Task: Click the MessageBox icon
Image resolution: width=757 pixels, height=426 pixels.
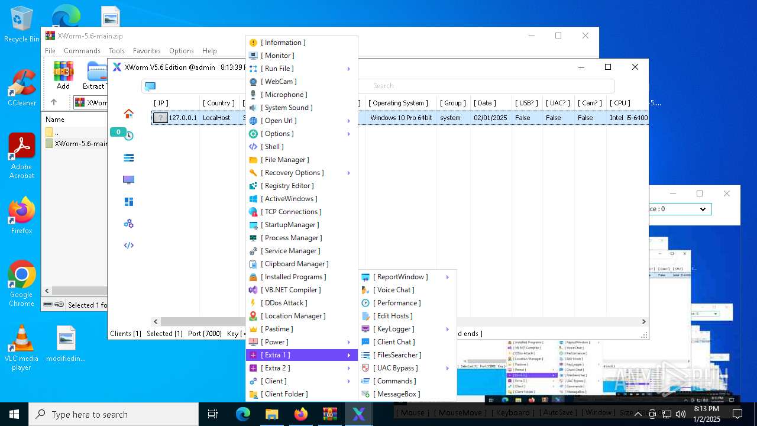Action: [x=365, y=394]
